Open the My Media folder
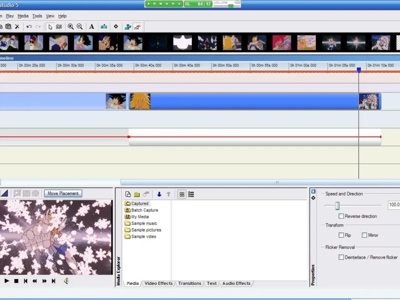The height and width of the screenshot is (300, 400). (x=140, y=217)
